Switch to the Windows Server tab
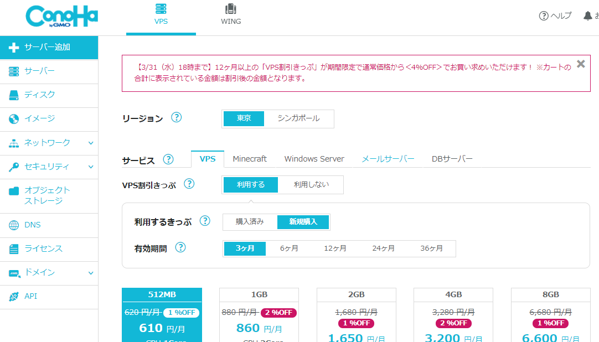Viewport: 599px width, 342px height. click(x=314, y=159)
